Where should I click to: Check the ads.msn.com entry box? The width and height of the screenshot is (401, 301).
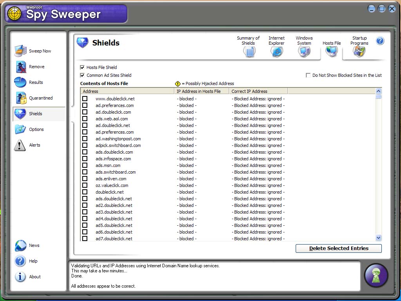point(85,165)
